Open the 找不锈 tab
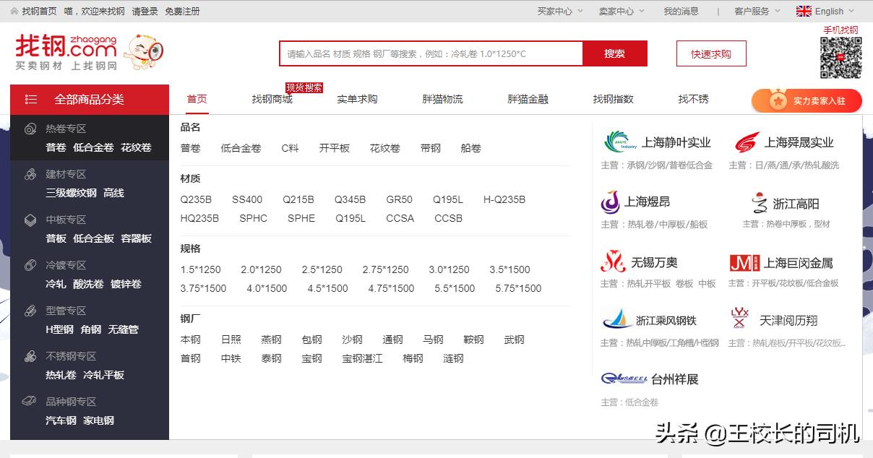 pyautogui.click(x=693, y=99)
